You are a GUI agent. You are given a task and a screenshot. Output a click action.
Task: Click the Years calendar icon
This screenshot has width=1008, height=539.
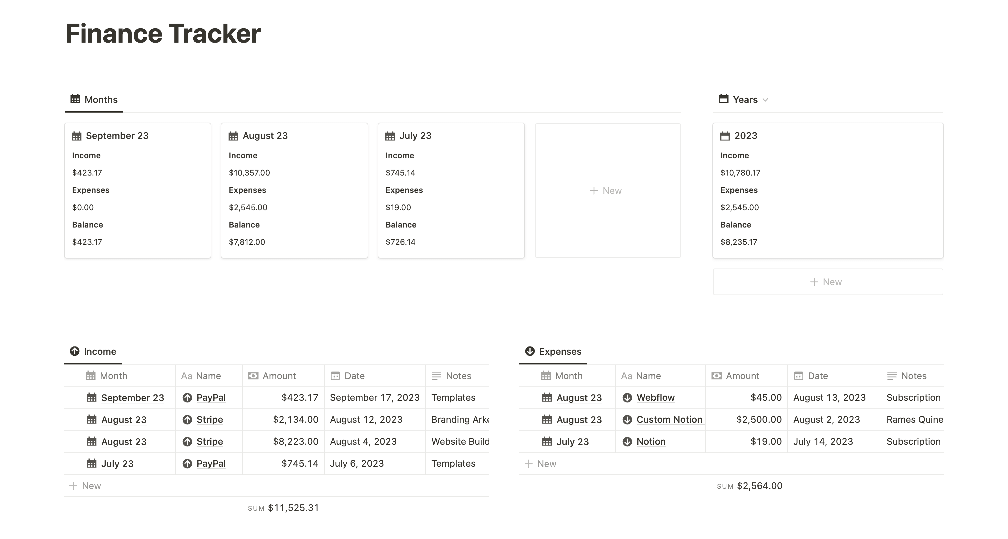point(723,99)
